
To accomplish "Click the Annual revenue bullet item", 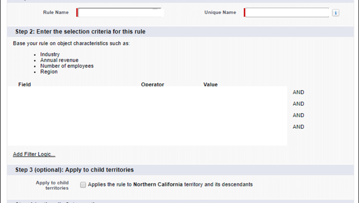I will [x=59, y=60].
